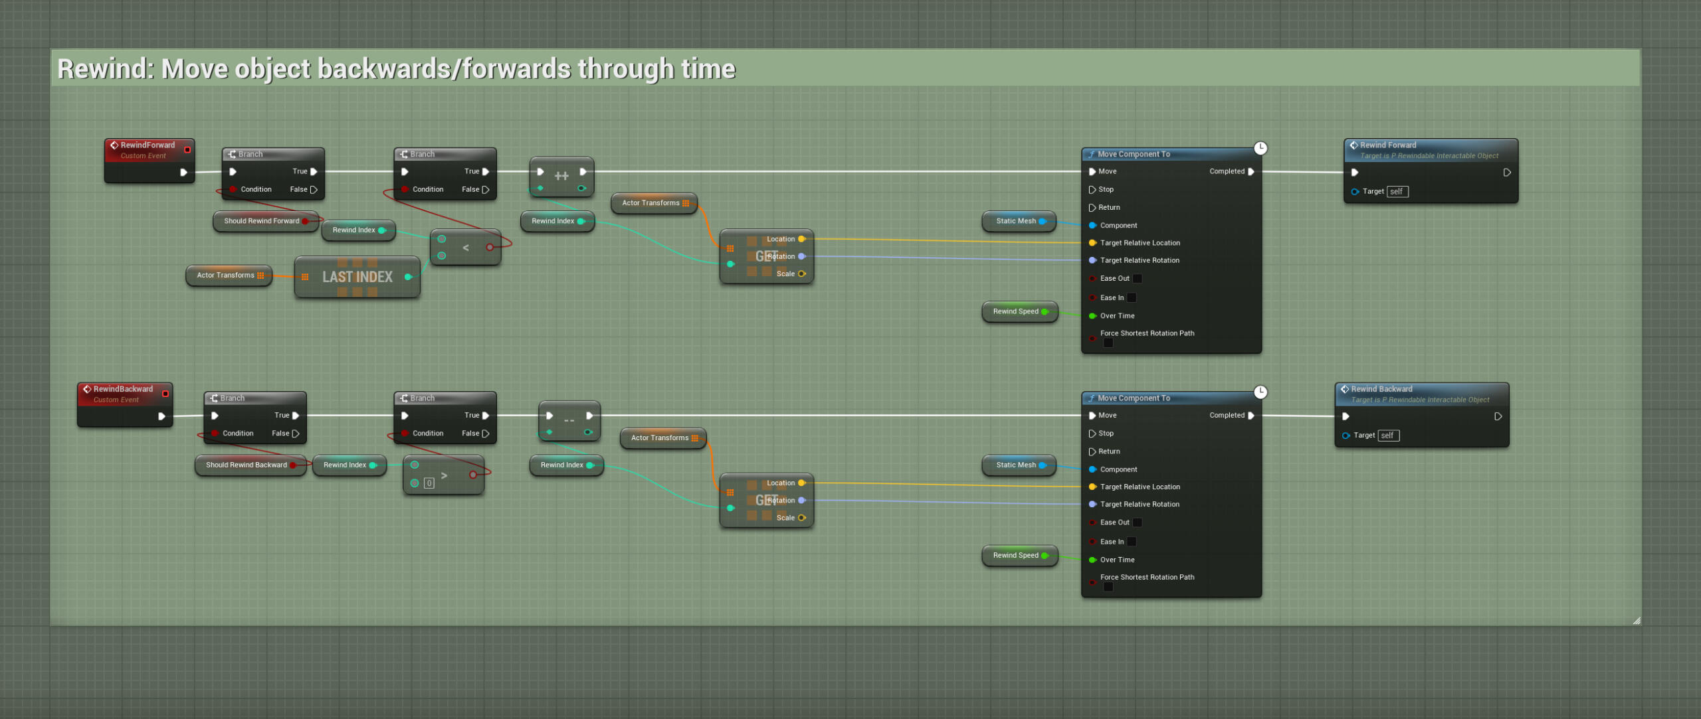Image resolution: width=1701 pixels, height=719 pixels.
Task: Click the True output pin of the first Branch node
Action: (314, 171)
